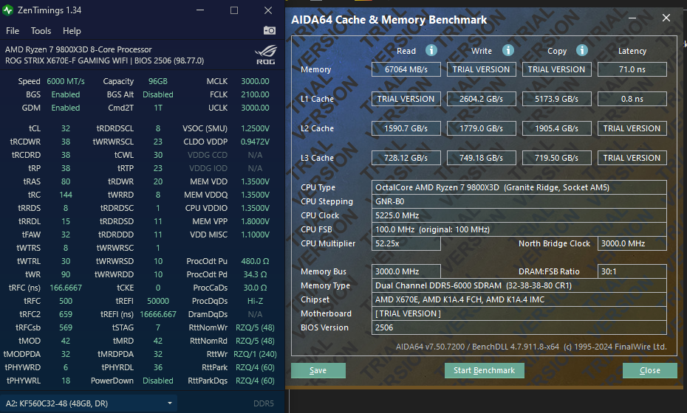The width and height of the screenshot is (687, 413).
Task: Click the CPU Stepping GNR-B0 value
Action: [x=519, y=201]
